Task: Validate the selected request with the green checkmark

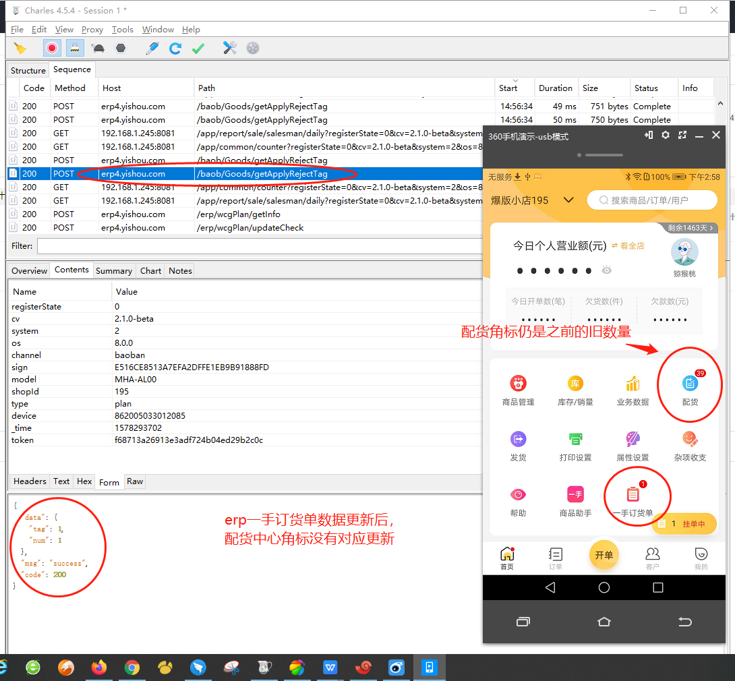Action: (198, 48)
